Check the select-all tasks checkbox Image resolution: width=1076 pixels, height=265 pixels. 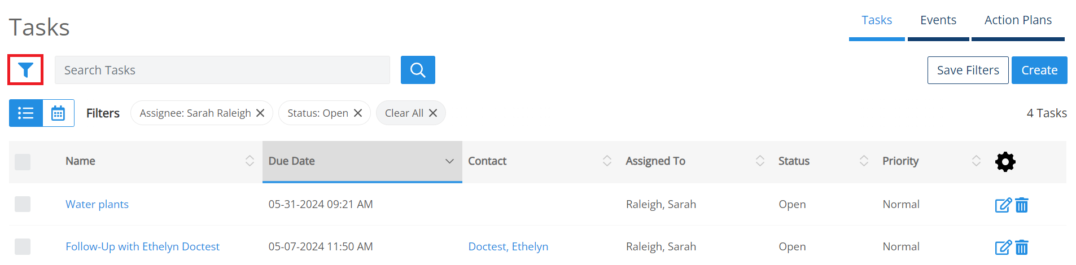23,162
